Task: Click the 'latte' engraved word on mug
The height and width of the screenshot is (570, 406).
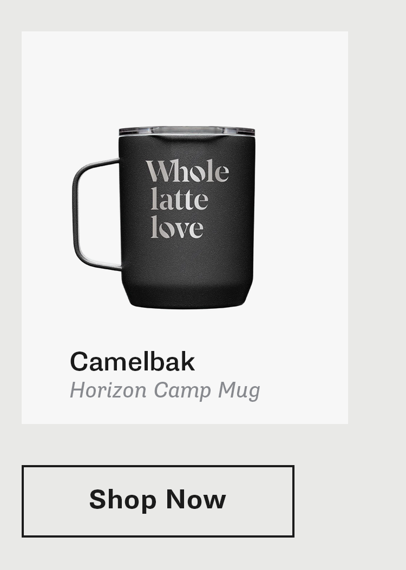Action: (x=179, y=198)
